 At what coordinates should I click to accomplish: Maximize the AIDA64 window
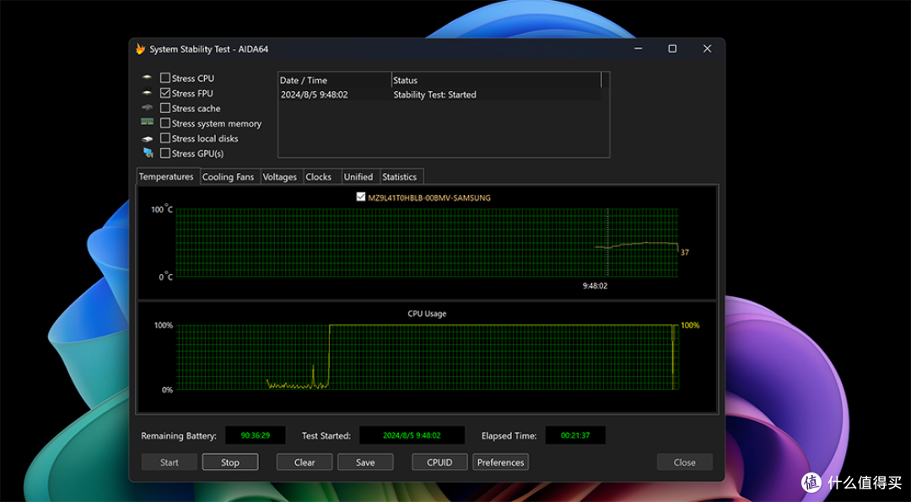coord(672,49)
